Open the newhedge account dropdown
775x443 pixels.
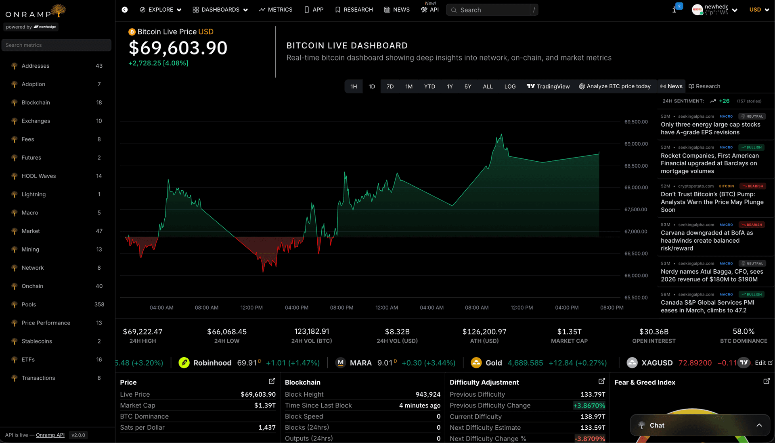pos(735,10)
